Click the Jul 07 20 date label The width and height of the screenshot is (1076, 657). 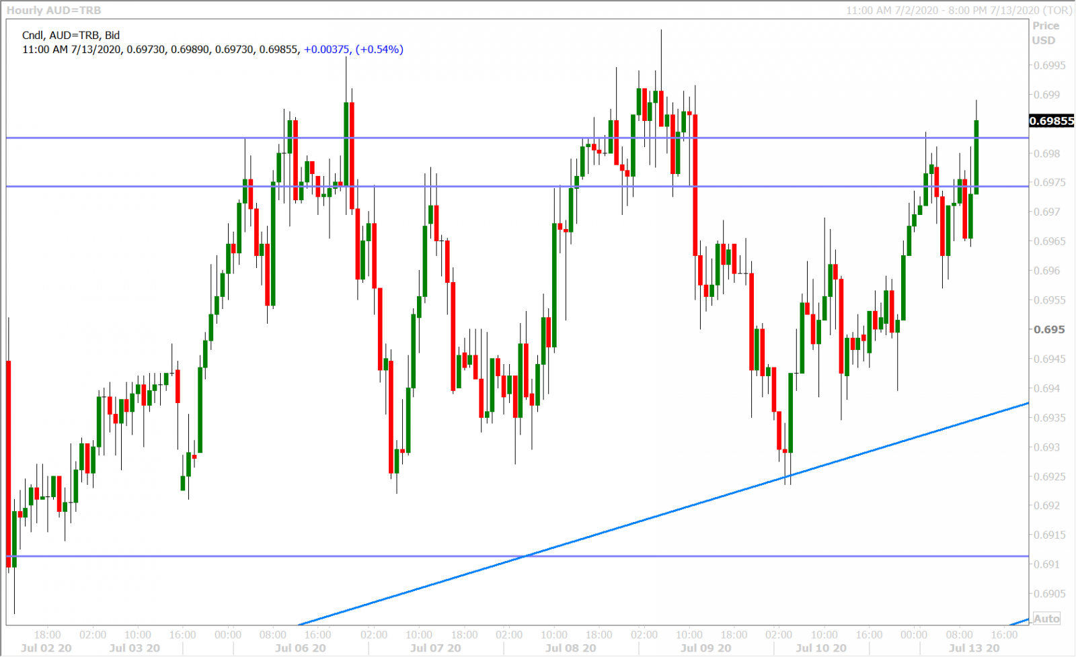click(436, 648)
